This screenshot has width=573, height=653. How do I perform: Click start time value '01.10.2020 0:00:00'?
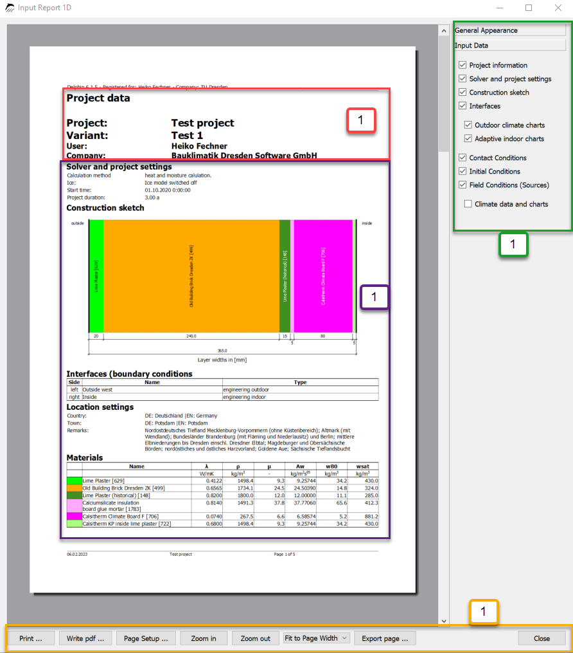coord(168,190)
